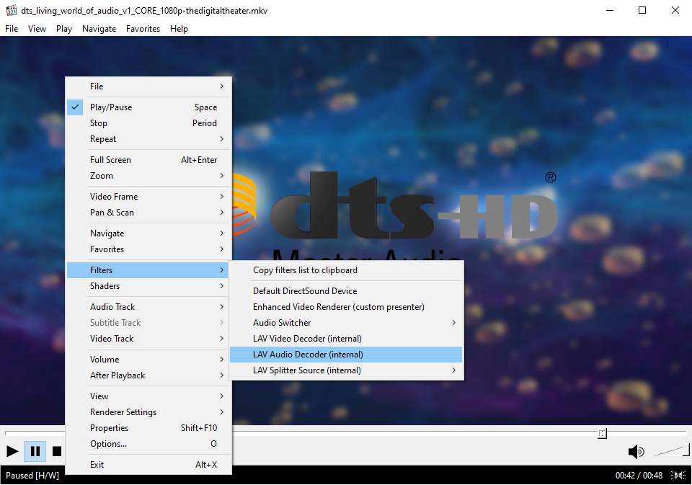This screenshot has width=692, height=485.
Task: Open the Help menu in the menu bar
Action: click(179, 29)
